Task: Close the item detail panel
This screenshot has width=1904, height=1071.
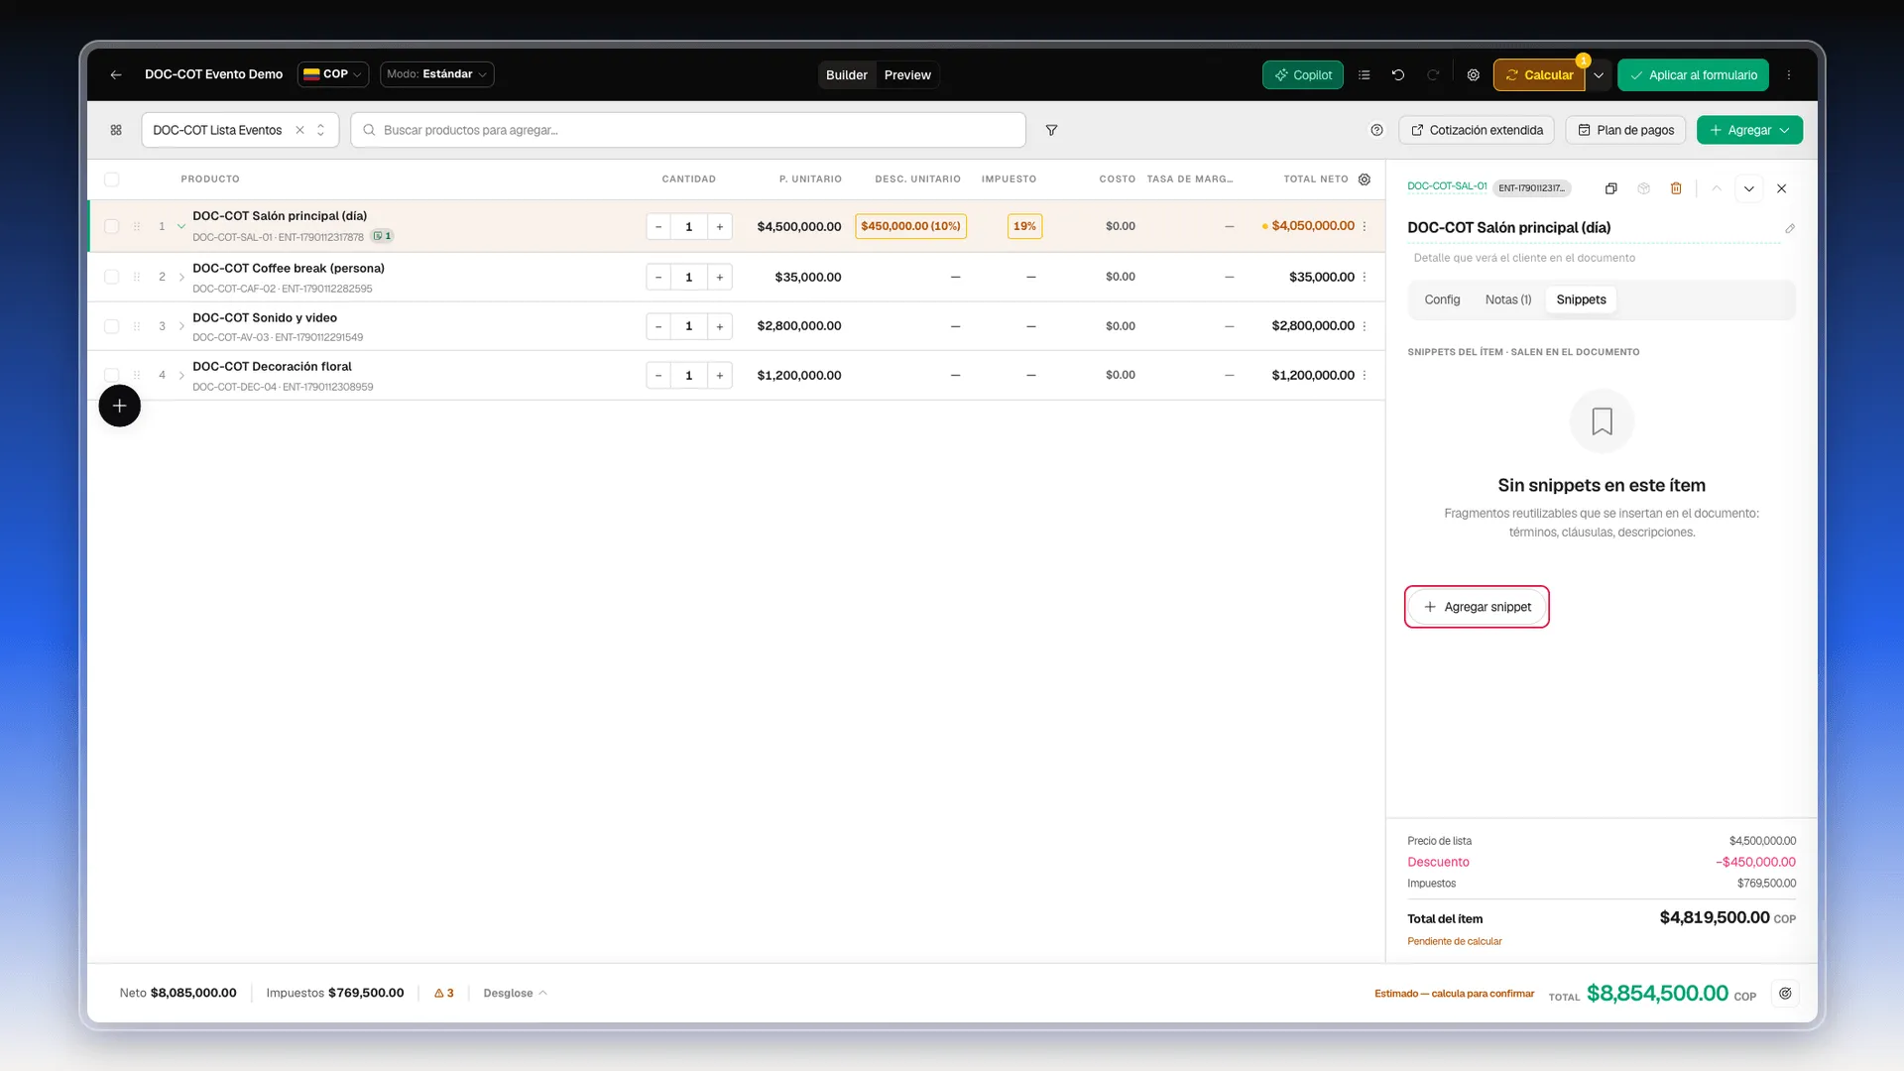Action: (1782, 188)
